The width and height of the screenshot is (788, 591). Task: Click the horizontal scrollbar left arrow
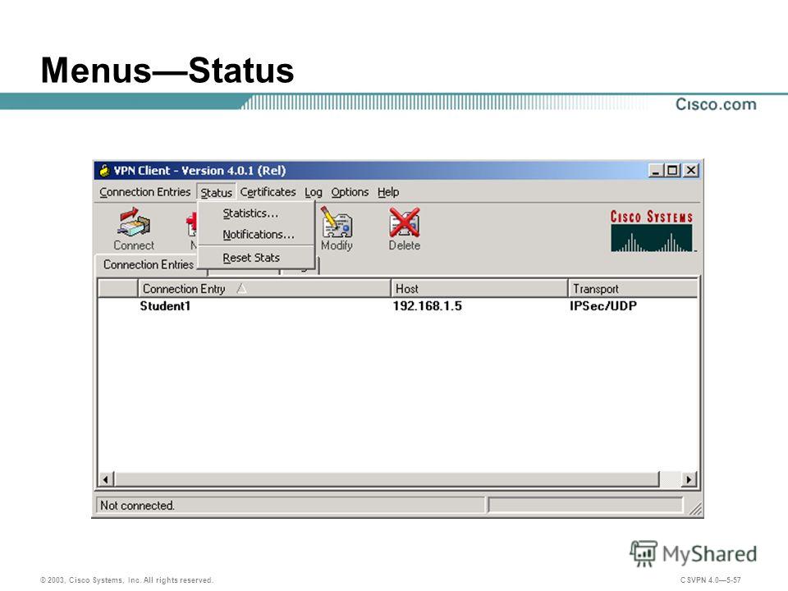(x=106, y=479)
